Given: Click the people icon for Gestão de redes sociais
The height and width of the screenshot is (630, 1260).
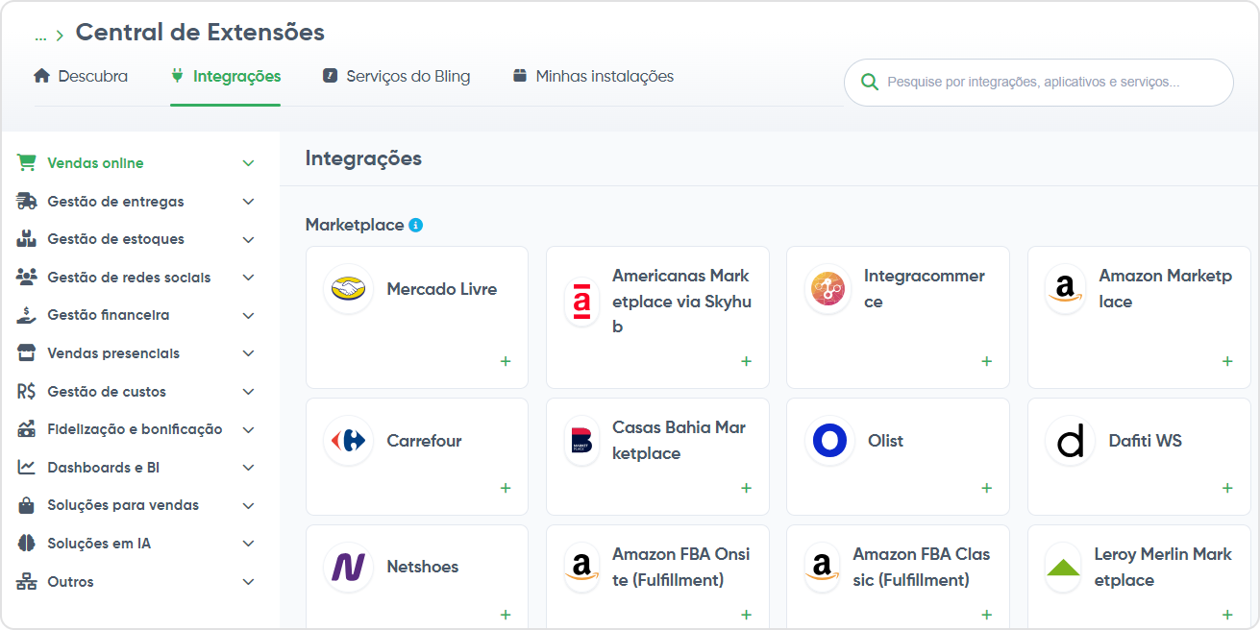Looking at the screenshot, I should (x=26, y=278).
